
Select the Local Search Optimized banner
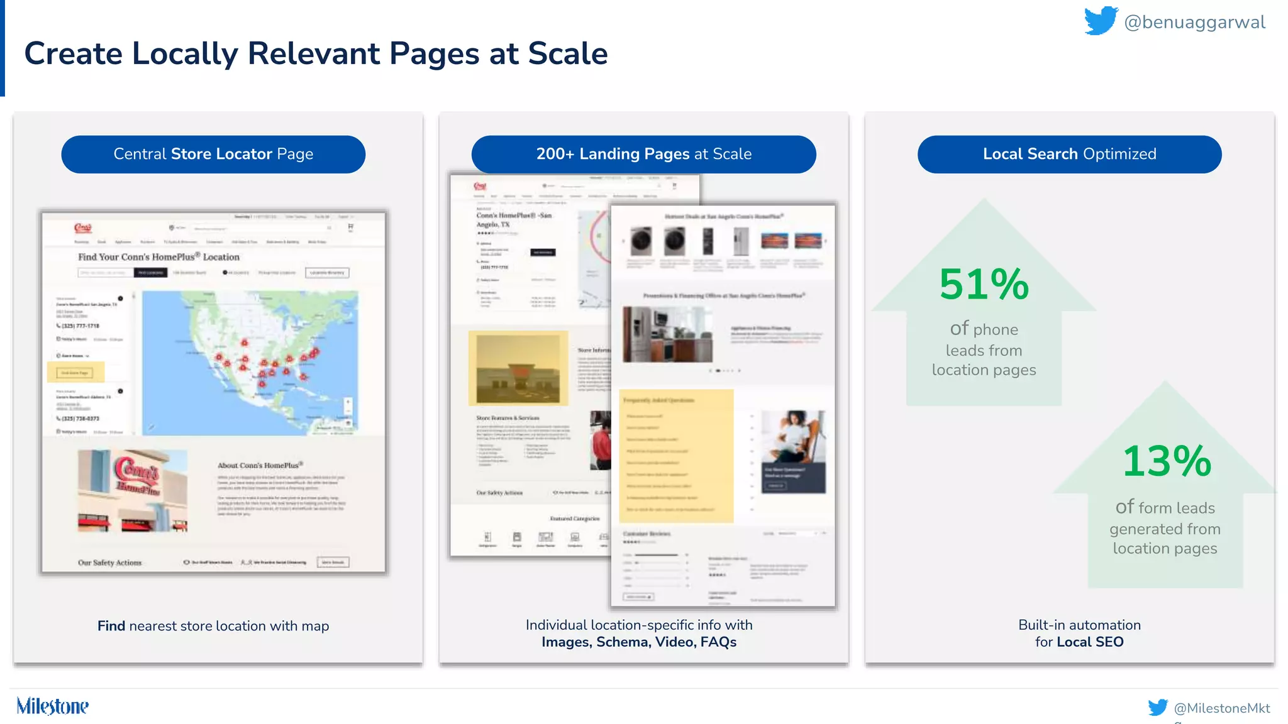[x=1070, y=154]
